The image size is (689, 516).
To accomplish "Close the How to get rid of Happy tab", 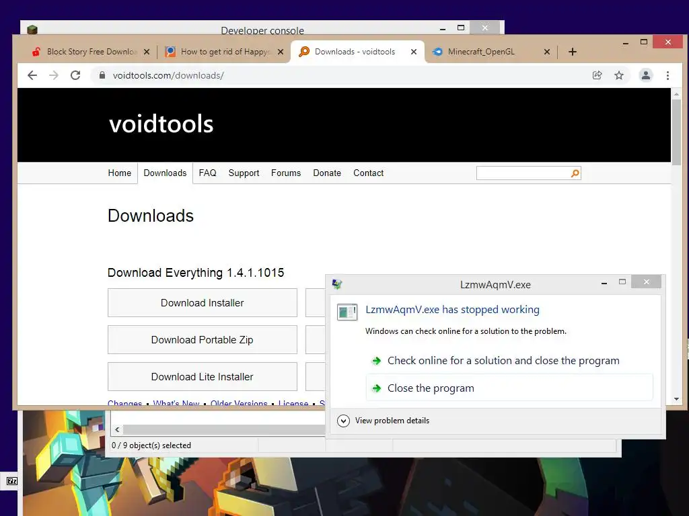I will (281, 52).
